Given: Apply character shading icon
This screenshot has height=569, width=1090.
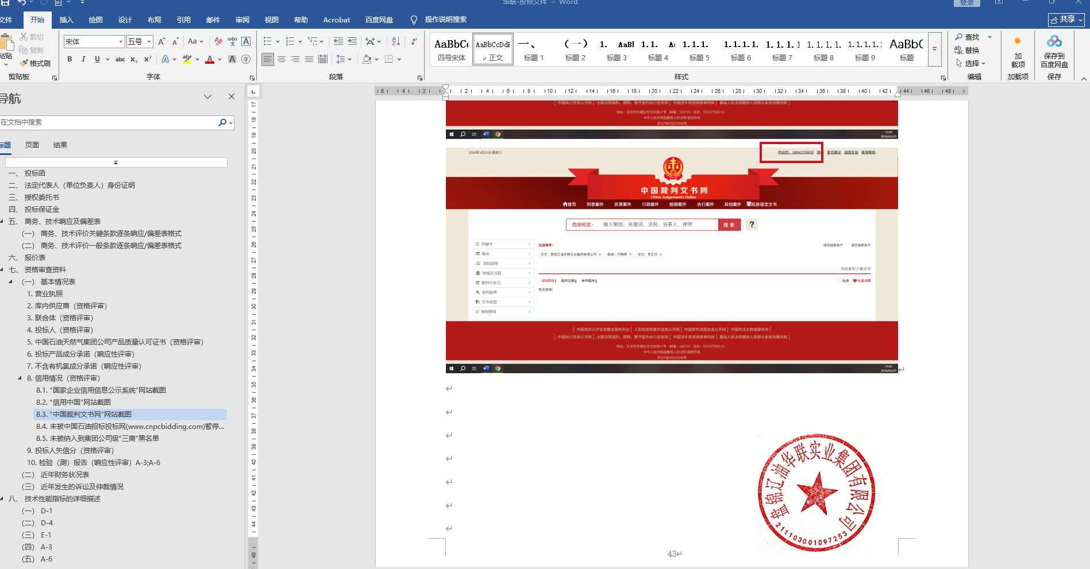Looking at the screenshot, I should (232, 59).
